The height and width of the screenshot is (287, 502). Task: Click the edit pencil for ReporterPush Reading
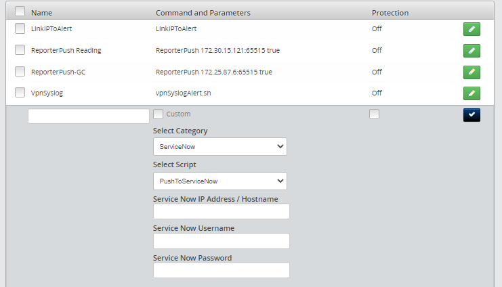[472, 50]
